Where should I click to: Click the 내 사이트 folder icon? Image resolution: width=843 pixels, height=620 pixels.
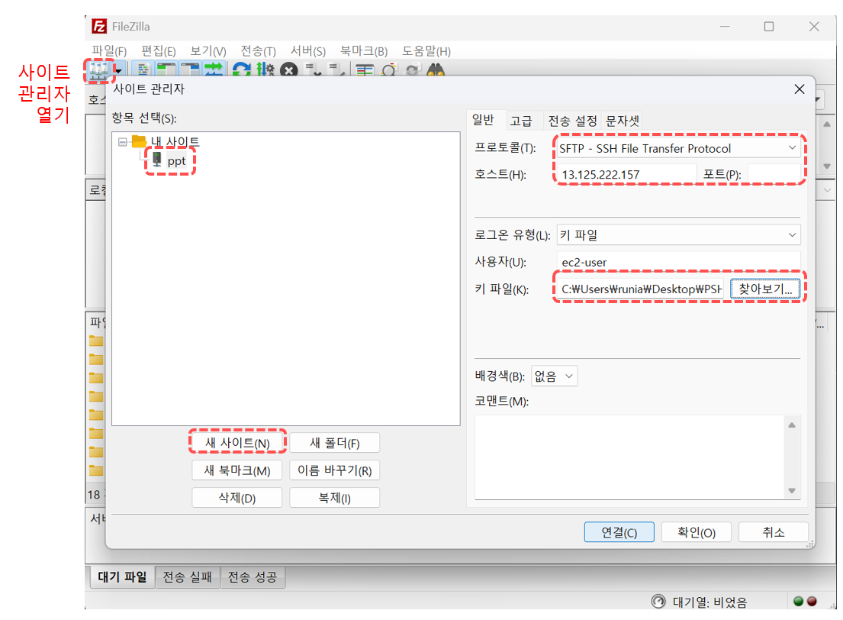[x=140, y=141]
